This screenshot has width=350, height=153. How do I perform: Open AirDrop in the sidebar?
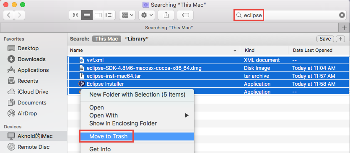coord(27,114)
